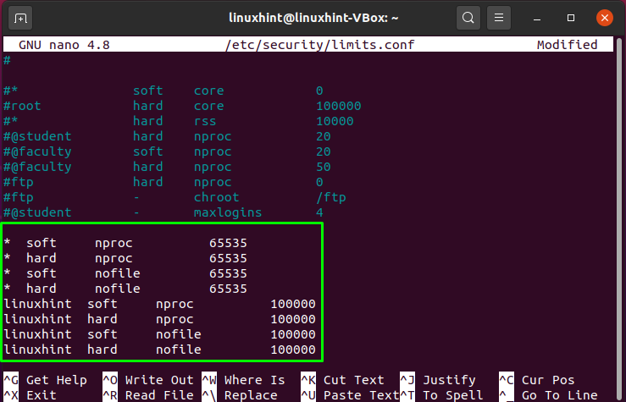The width and height of the screenshot is (626, 402).
Task: Minimize the terminal window
Action: (537, 19)
